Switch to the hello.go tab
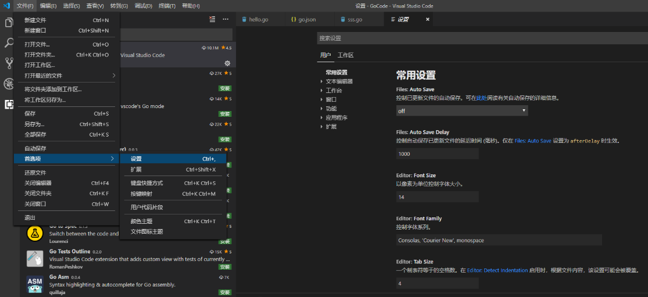 click(260, 19)
